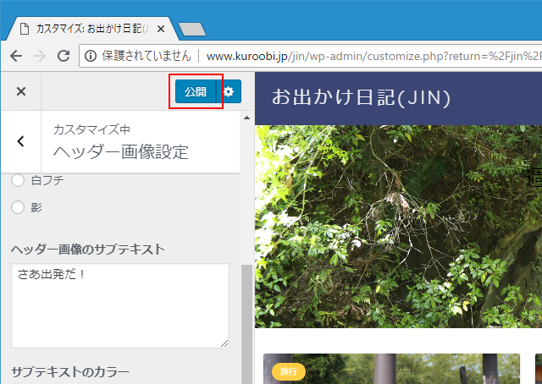Click the browser forward arrow
This screenshot has height=384, width=542.
(x=40, y=56)
